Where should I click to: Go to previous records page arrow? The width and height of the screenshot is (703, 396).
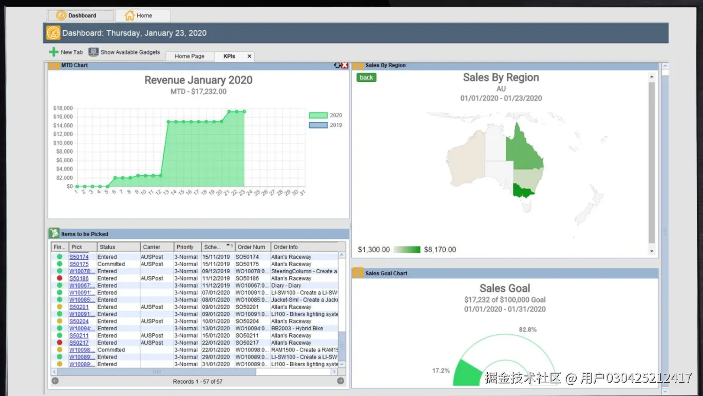(55, 381)
